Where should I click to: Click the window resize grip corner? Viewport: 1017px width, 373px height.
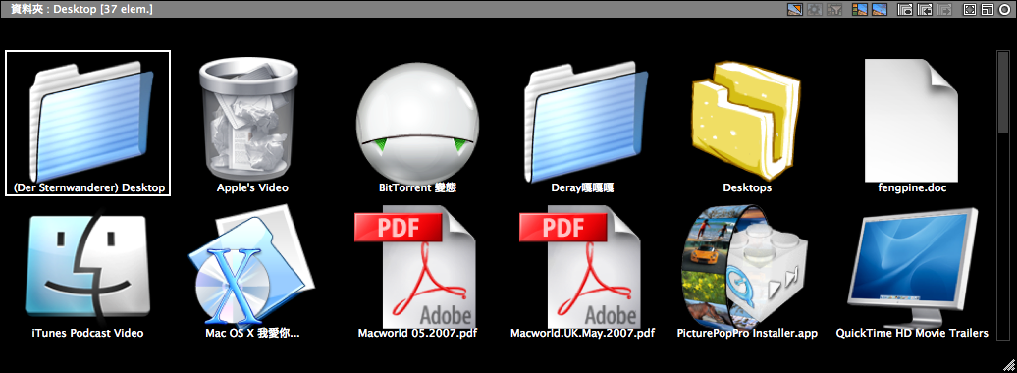click(x=1008, y=364)
